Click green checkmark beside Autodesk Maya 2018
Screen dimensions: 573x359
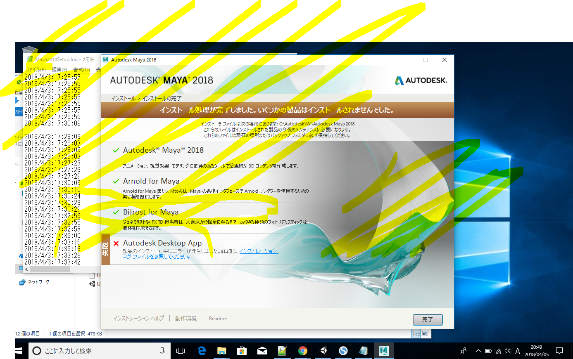point(116,151)
